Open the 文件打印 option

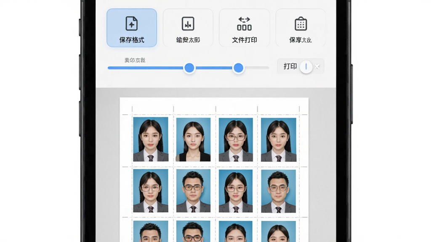coord(245,28)
